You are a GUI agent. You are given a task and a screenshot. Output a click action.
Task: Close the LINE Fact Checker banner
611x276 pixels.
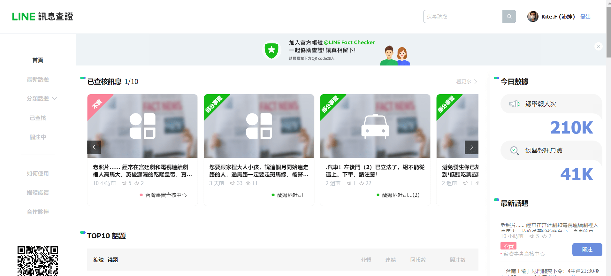pos(598,46)
